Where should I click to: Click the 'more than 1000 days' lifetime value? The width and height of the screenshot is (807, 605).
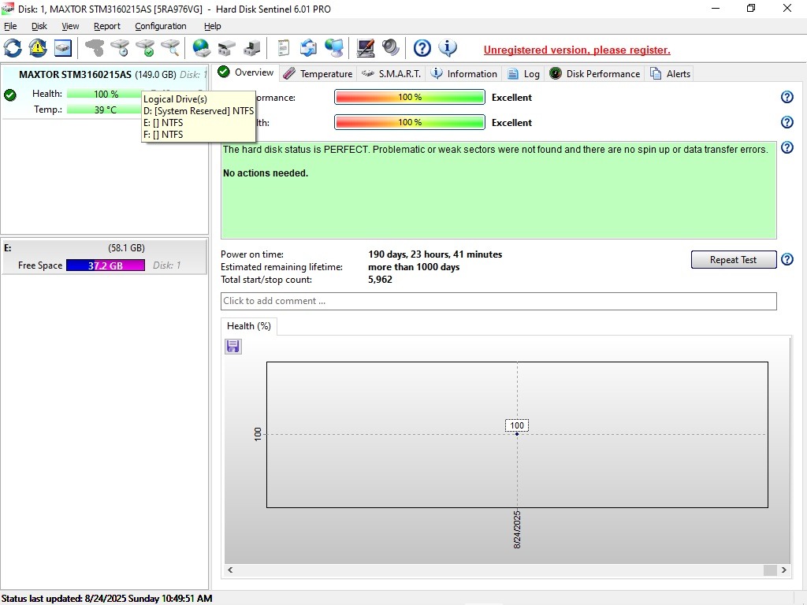(414, 267)
